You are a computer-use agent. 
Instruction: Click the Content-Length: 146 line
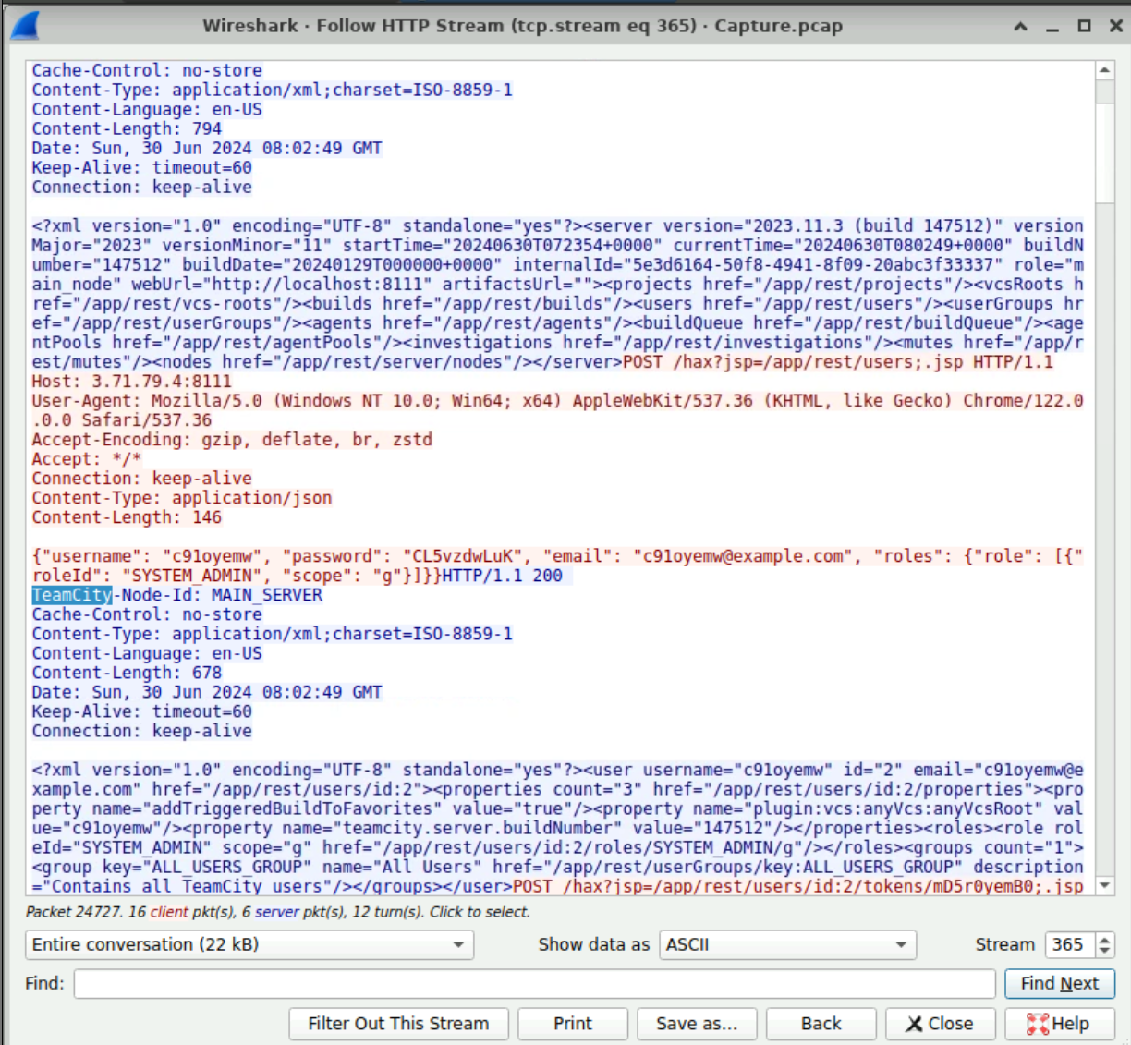(x=127, y=517)
